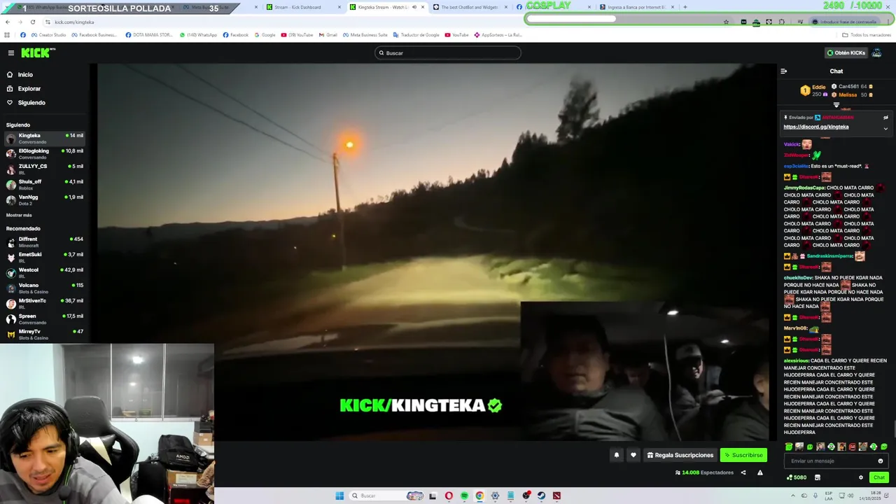
Task: Click the green Suscribirse button
Action: point(743,455)
